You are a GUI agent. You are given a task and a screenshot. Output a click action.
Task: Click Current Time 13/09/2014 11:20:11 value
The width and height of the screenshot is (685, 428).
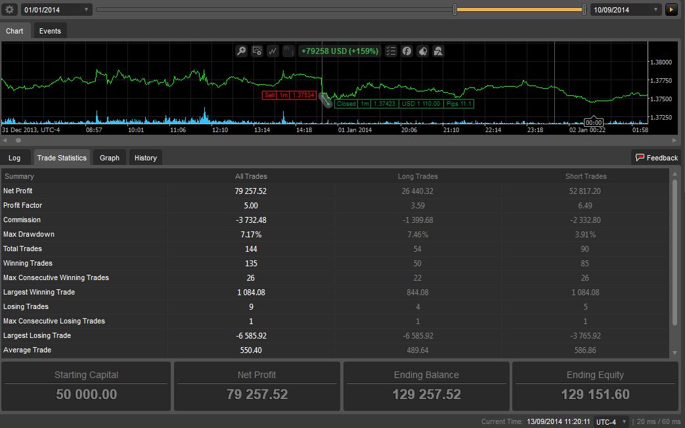tap(558, 422)
